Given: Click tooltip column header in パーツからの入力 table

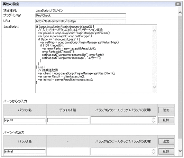Looking at the screenshot, I should pyautogui.click(x=123, y=110).
